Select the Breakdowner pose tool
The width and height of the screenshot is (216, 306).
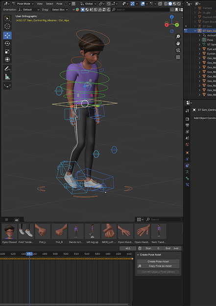tap(7, 86)
